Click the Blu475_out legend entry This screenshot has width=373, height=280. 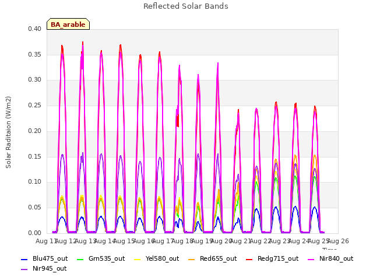[x=44, y=259]
